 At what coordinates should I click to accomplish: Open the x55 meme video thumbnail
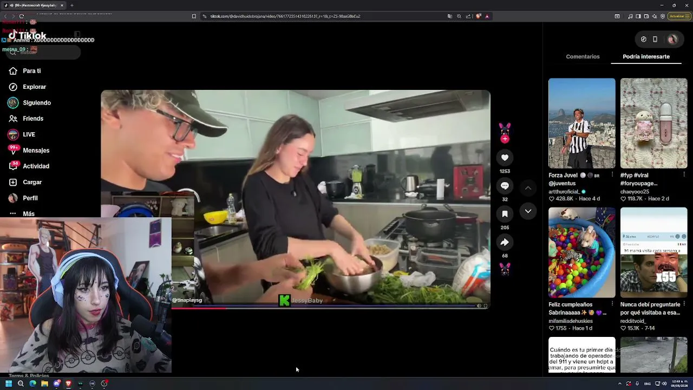(x=654, y=252)
